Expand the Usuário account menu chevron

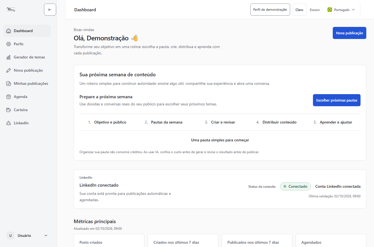46,235
